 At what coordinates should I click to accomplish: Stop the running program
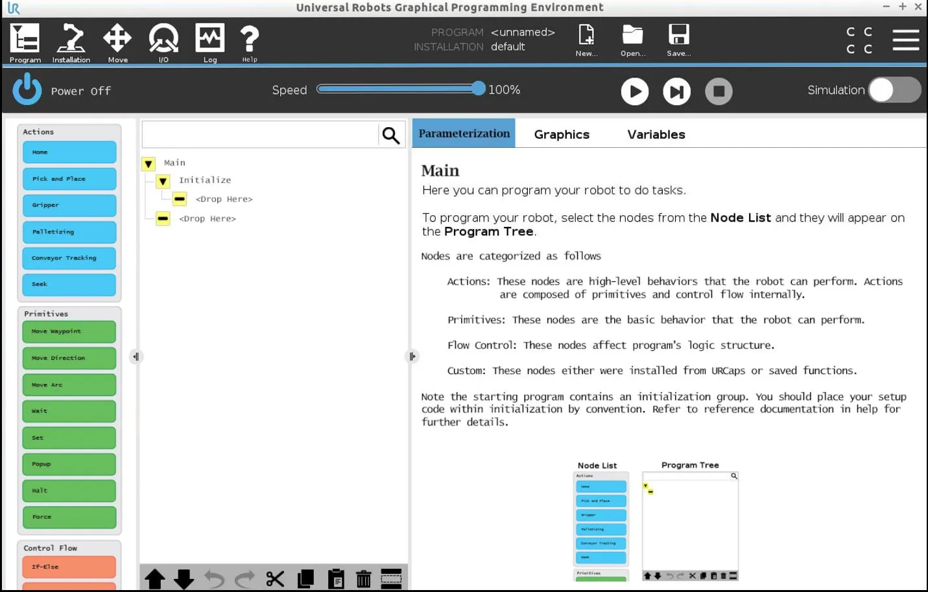click(719, 91)
